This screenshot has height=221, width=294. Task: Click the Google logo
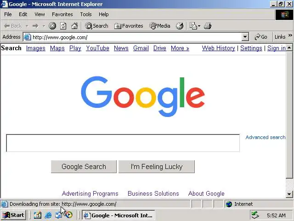[143, 96]
